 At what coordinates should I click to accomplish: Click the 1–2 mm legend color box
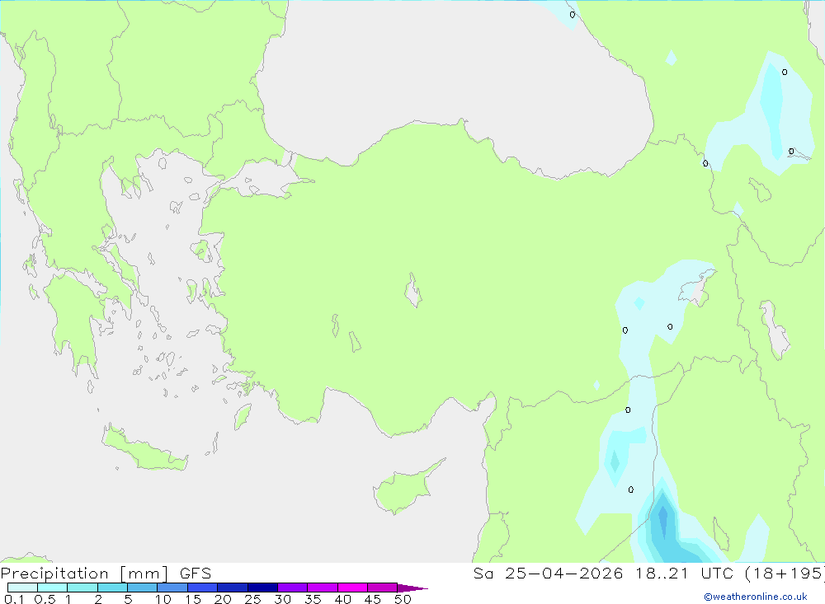coord(82,588)
